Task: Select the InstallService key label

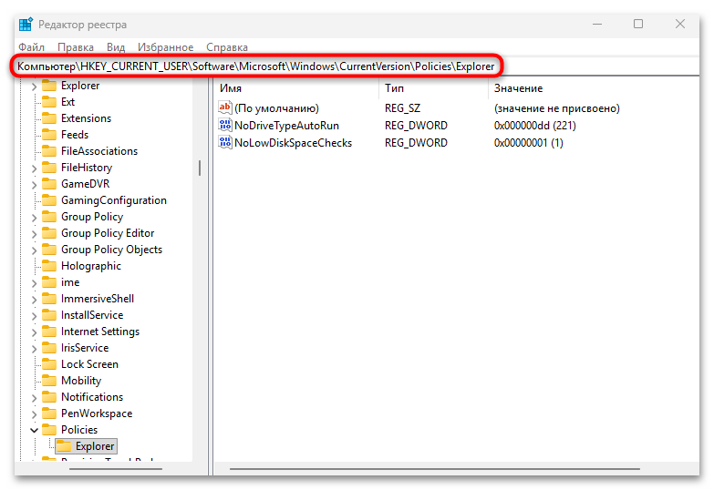Action: tap(92, 315)
